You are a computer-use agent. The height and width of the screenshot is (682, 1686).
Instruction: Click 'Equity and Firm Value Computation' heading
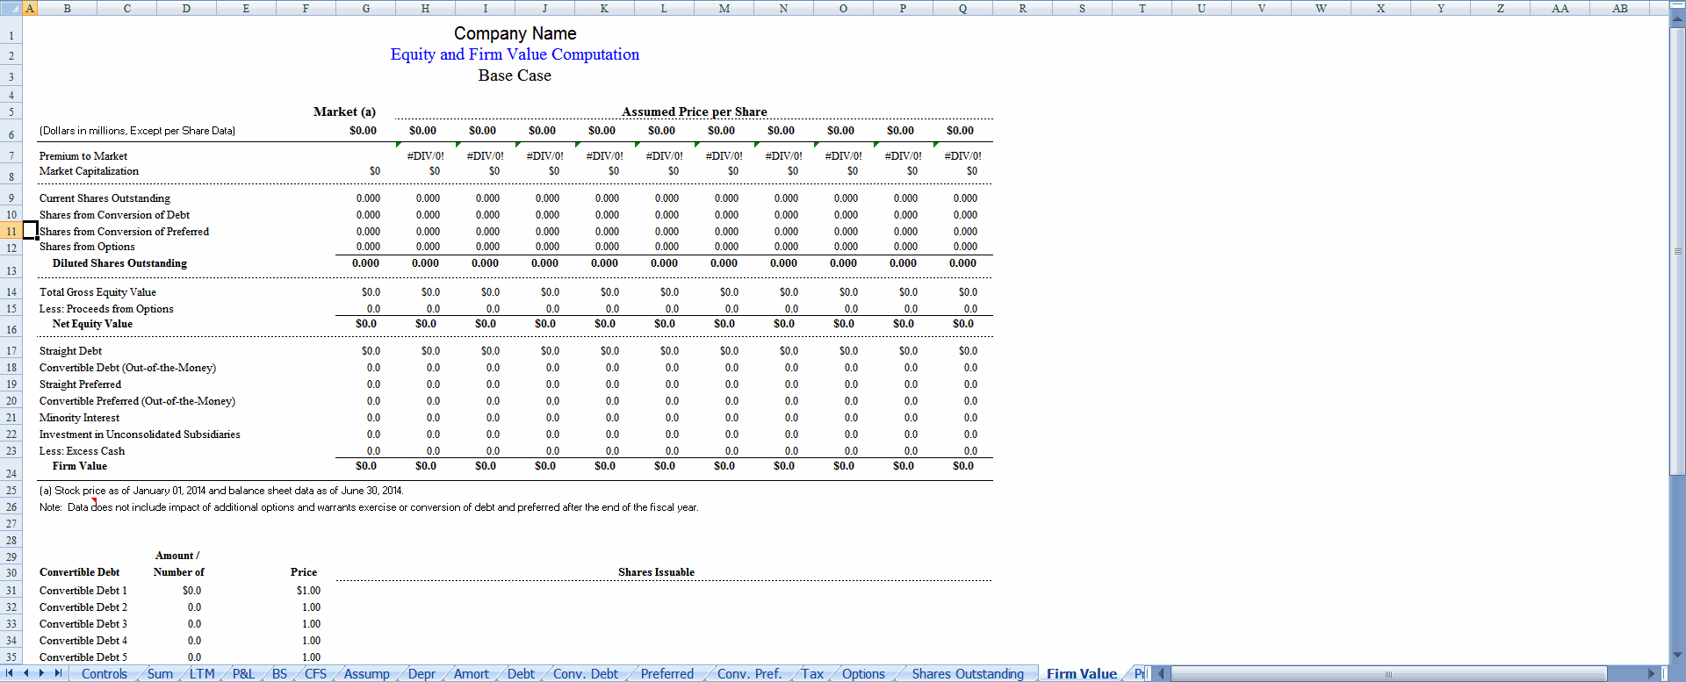515,54
